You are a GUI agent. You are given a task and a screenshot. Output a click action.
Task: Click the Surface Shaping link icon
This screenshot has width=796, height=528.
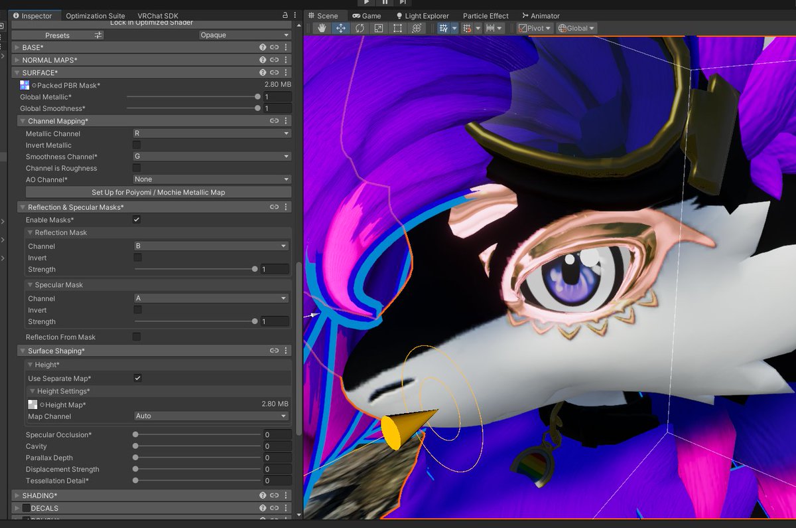[274, 351]
